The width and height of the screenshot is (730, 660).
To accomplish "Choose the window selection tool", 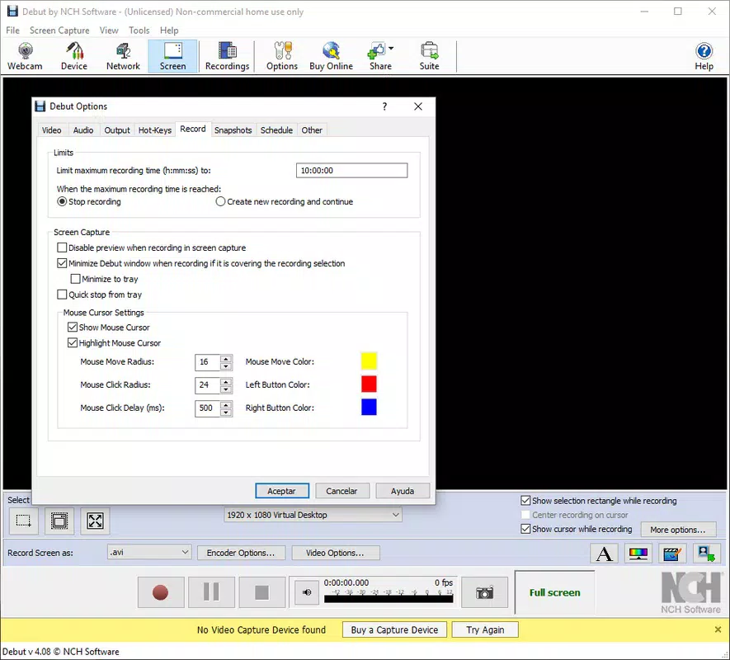I will 59,521.
